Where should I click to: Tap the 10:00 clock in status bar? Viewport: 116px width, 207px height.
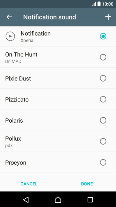point(108,4)
